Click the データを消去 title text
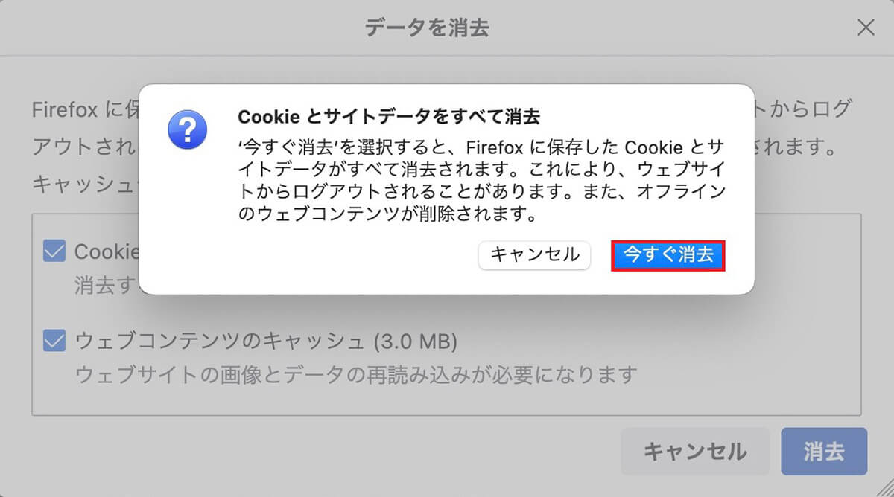 [x=426, y=28]
